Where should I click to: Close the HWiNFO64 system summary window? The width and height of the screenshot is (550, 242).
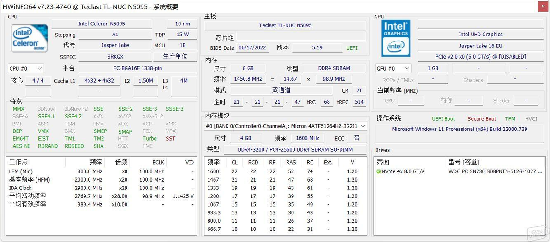(544, 6)
